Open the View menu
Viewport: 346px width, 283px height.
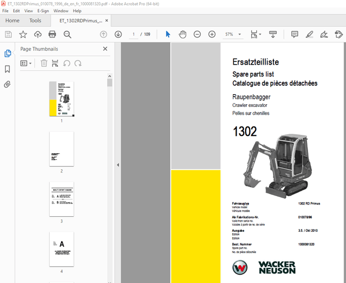(x=28, y=11)
